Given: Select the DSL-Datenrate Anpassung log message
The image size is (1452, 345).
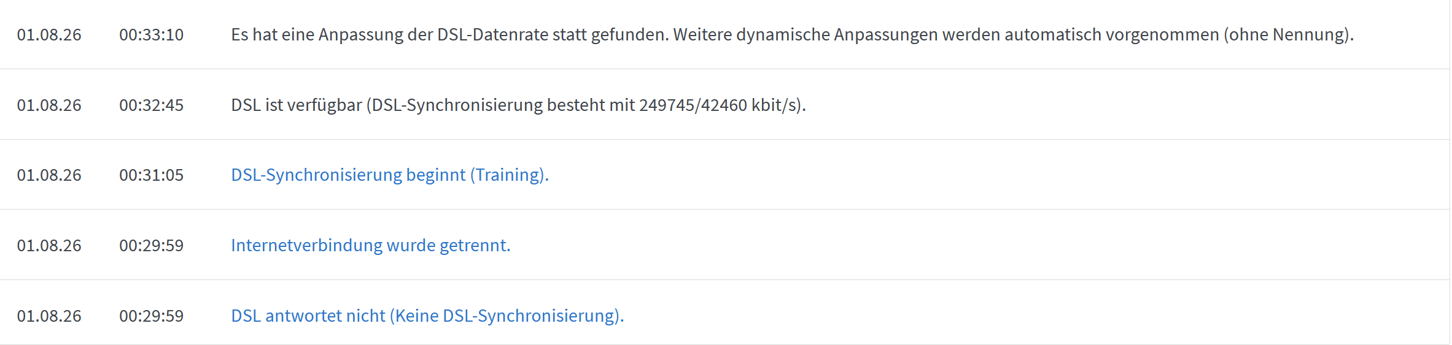Looking at the screenshot, I should (x=792, y=35).
